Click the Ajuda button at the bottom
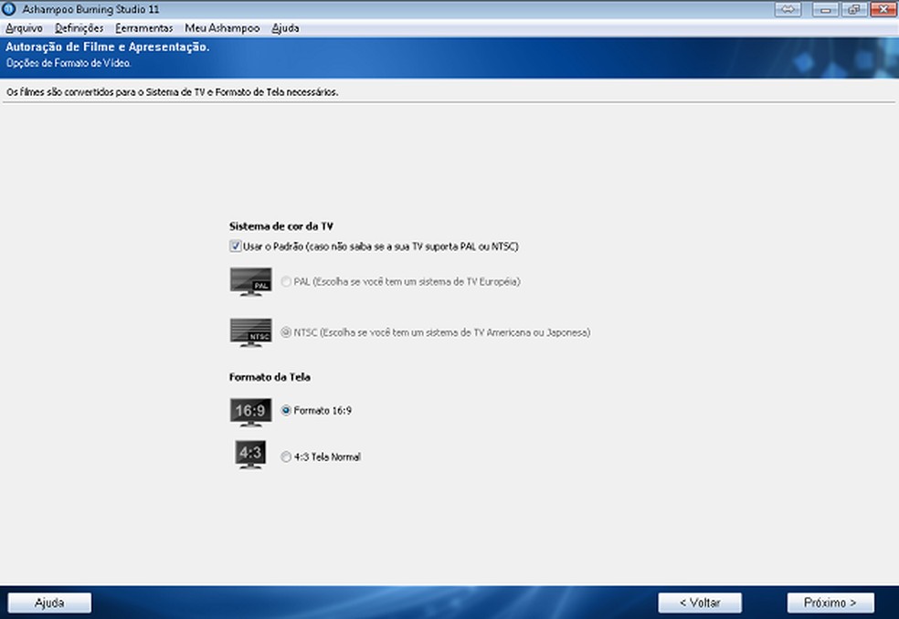This screenshot has width=899, height=619. [x=49, y=603]
